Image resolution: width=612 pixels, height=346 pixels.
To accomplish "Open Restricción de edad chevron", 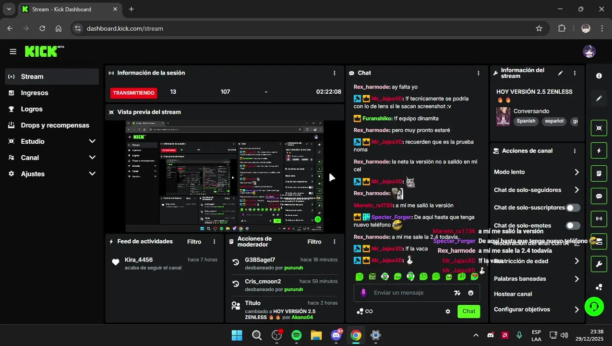I will click(576, 261).
